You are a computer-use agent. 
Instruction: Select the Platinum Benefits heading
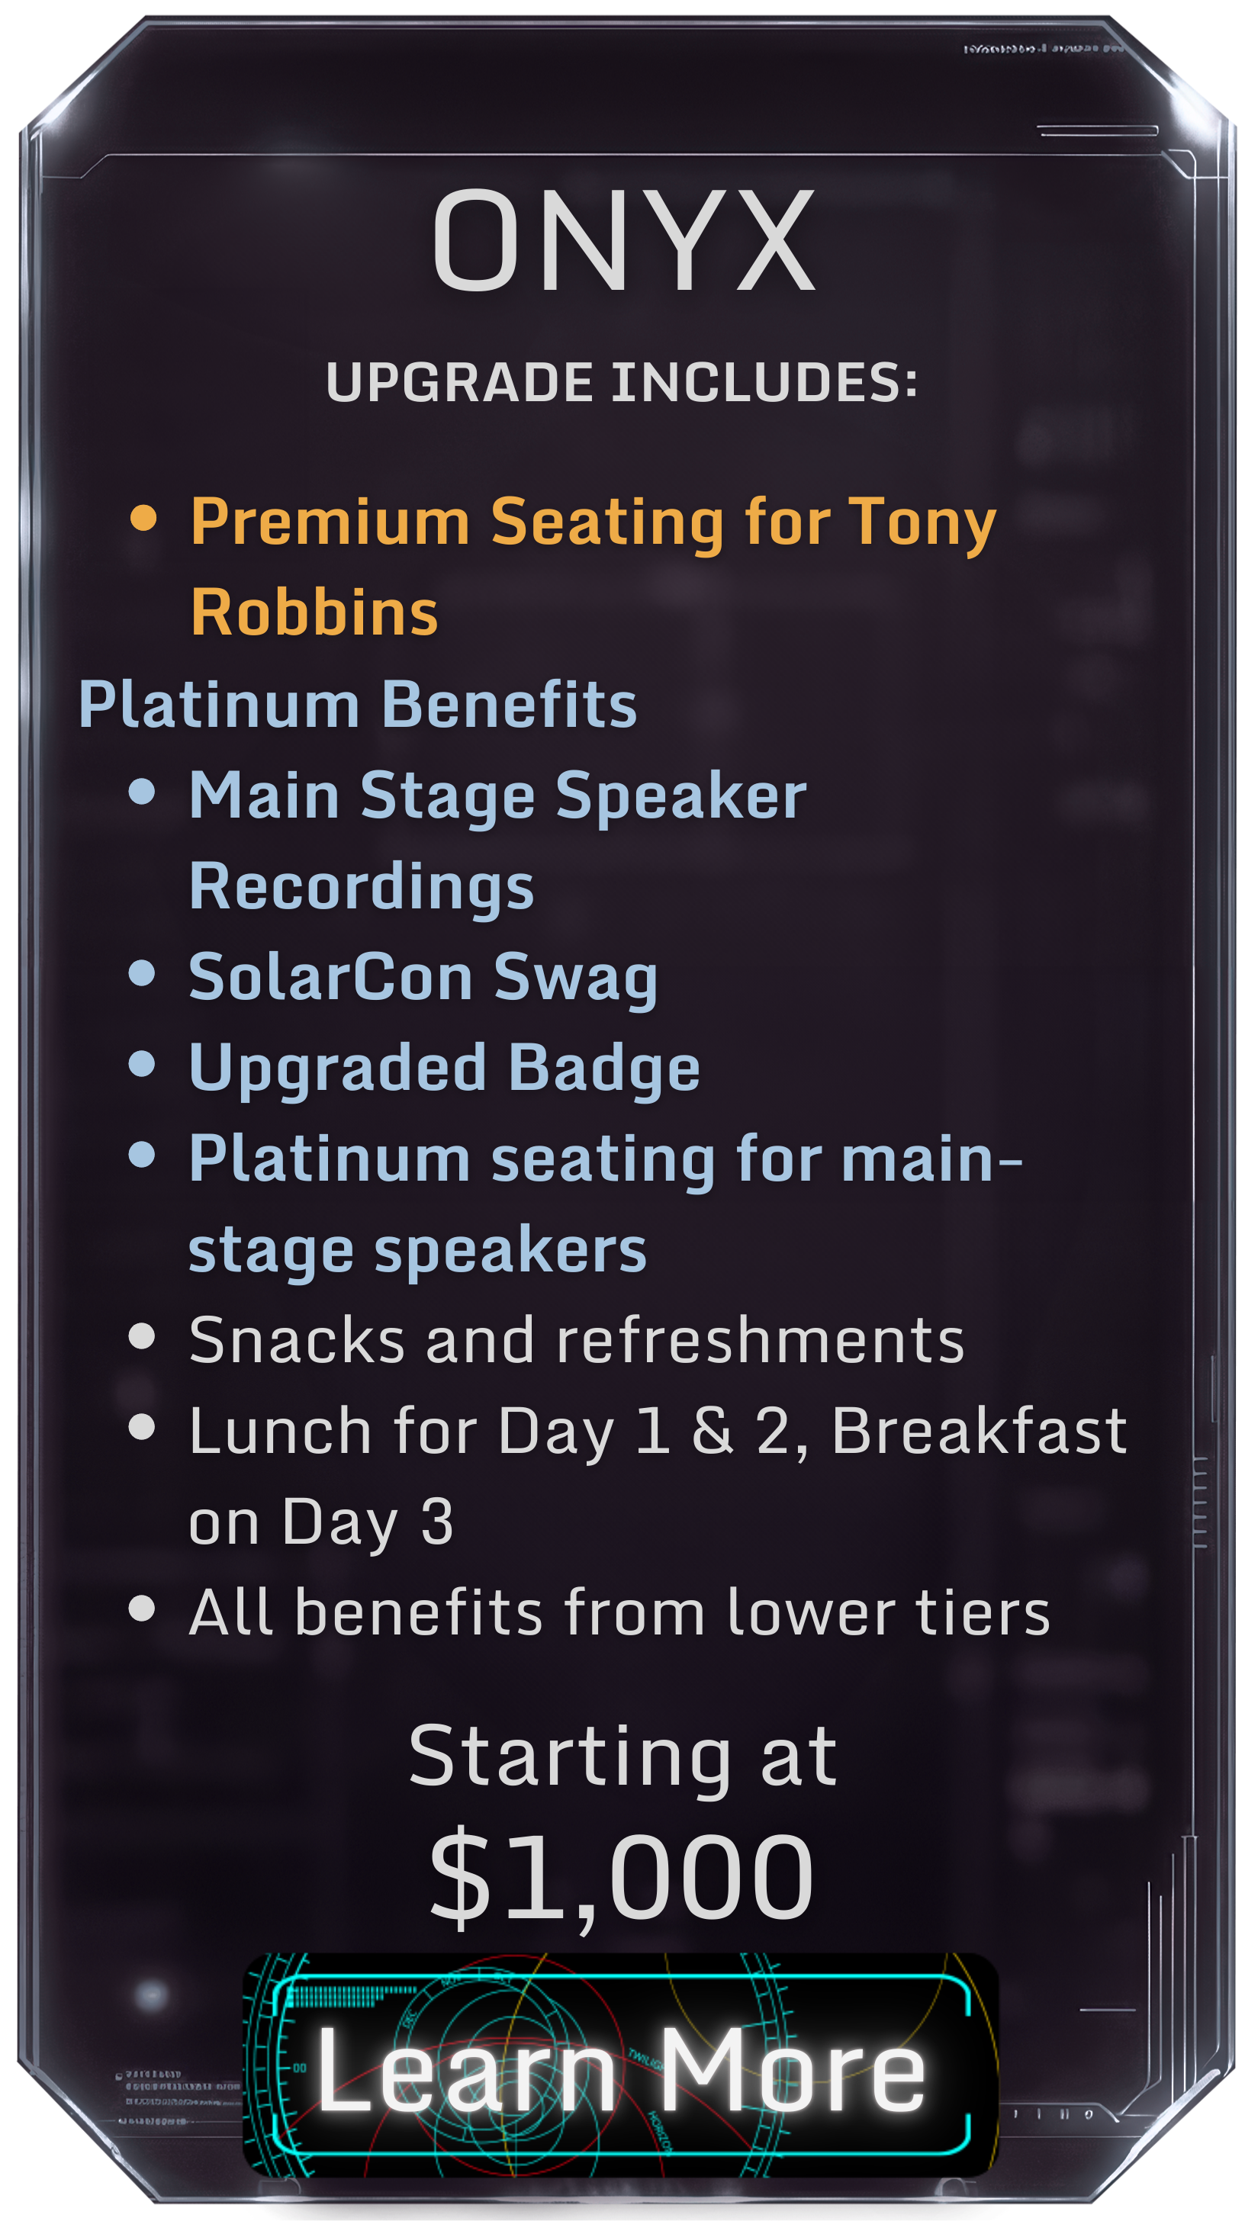point(358,705)
